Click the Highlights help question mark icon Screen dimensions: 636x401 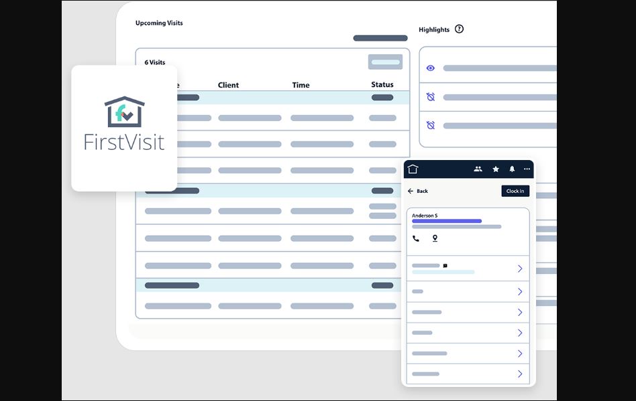459,29
